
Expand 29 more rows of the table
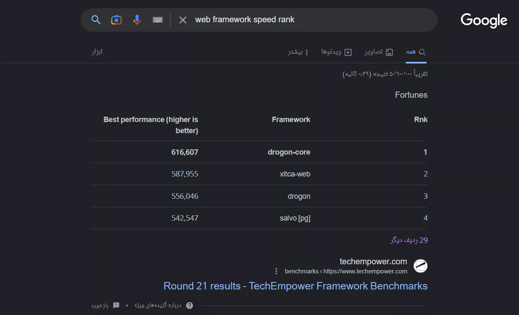coord(409,240)
